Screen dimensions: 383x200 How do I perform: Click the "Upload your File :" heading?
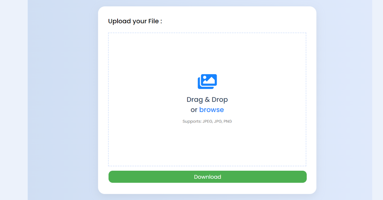pos(135,21)
